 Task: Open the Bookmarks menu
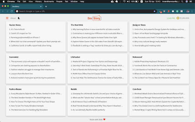49,2
